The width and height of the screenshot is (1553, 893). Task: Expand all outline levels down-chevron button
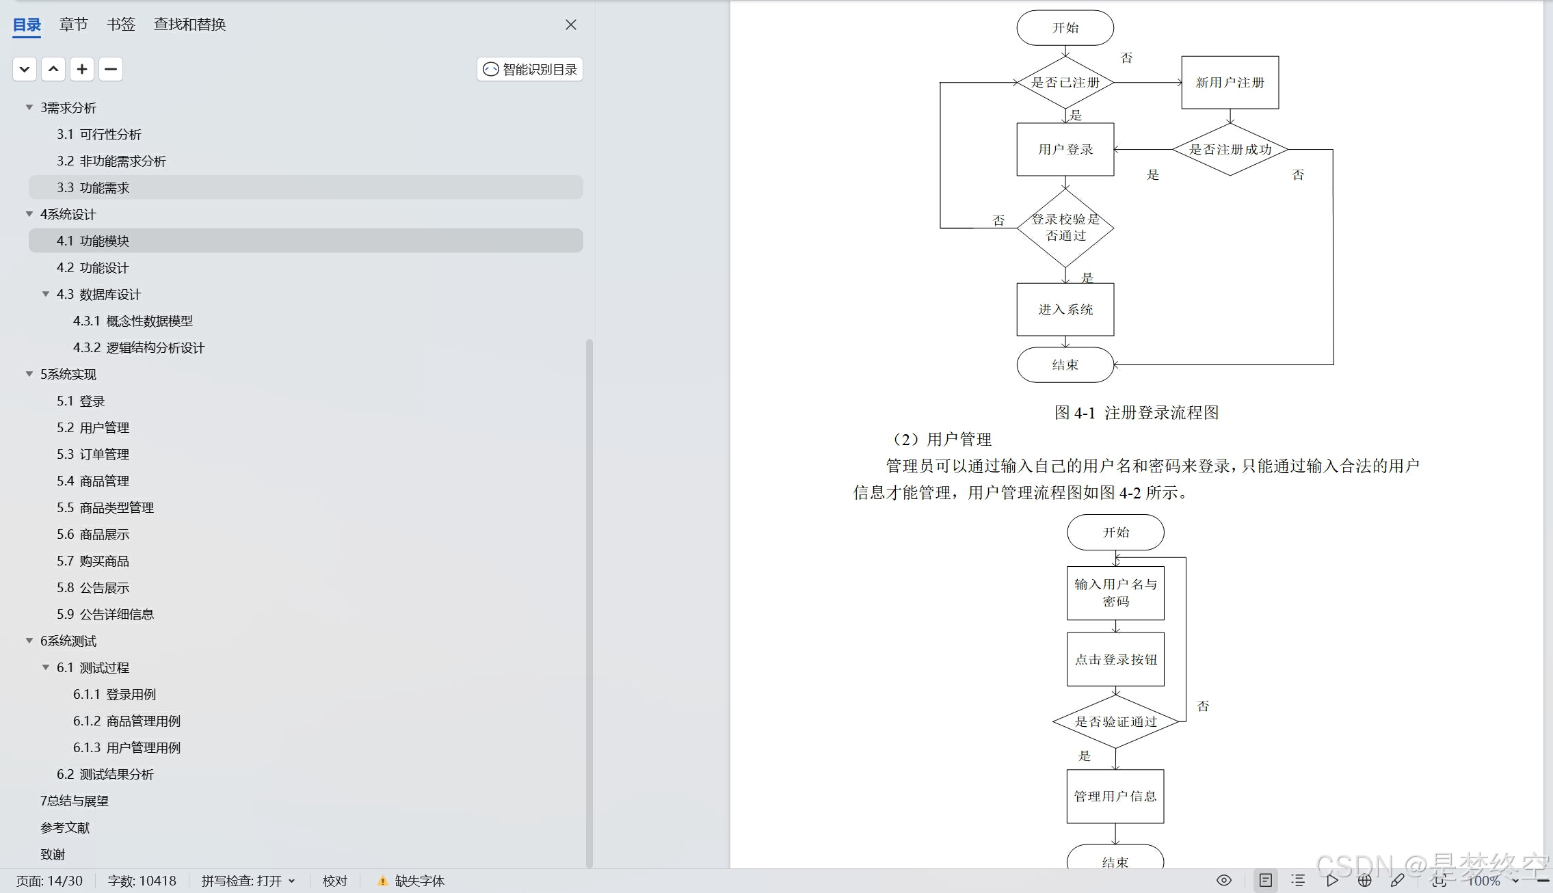click(25, 69)
